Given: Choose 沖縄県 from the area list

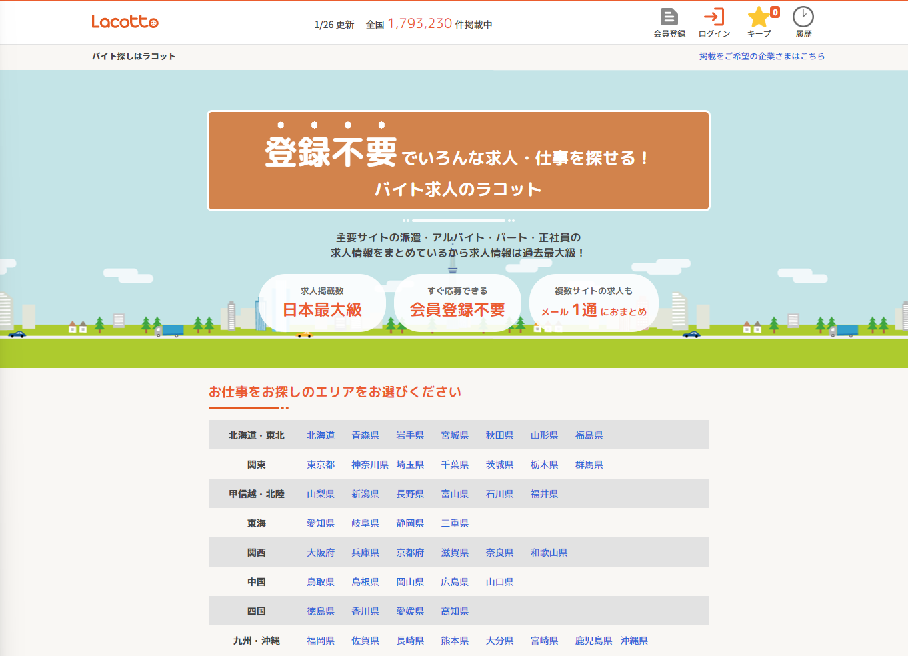Looking at the screenshot, I should (x=634, y=640).
